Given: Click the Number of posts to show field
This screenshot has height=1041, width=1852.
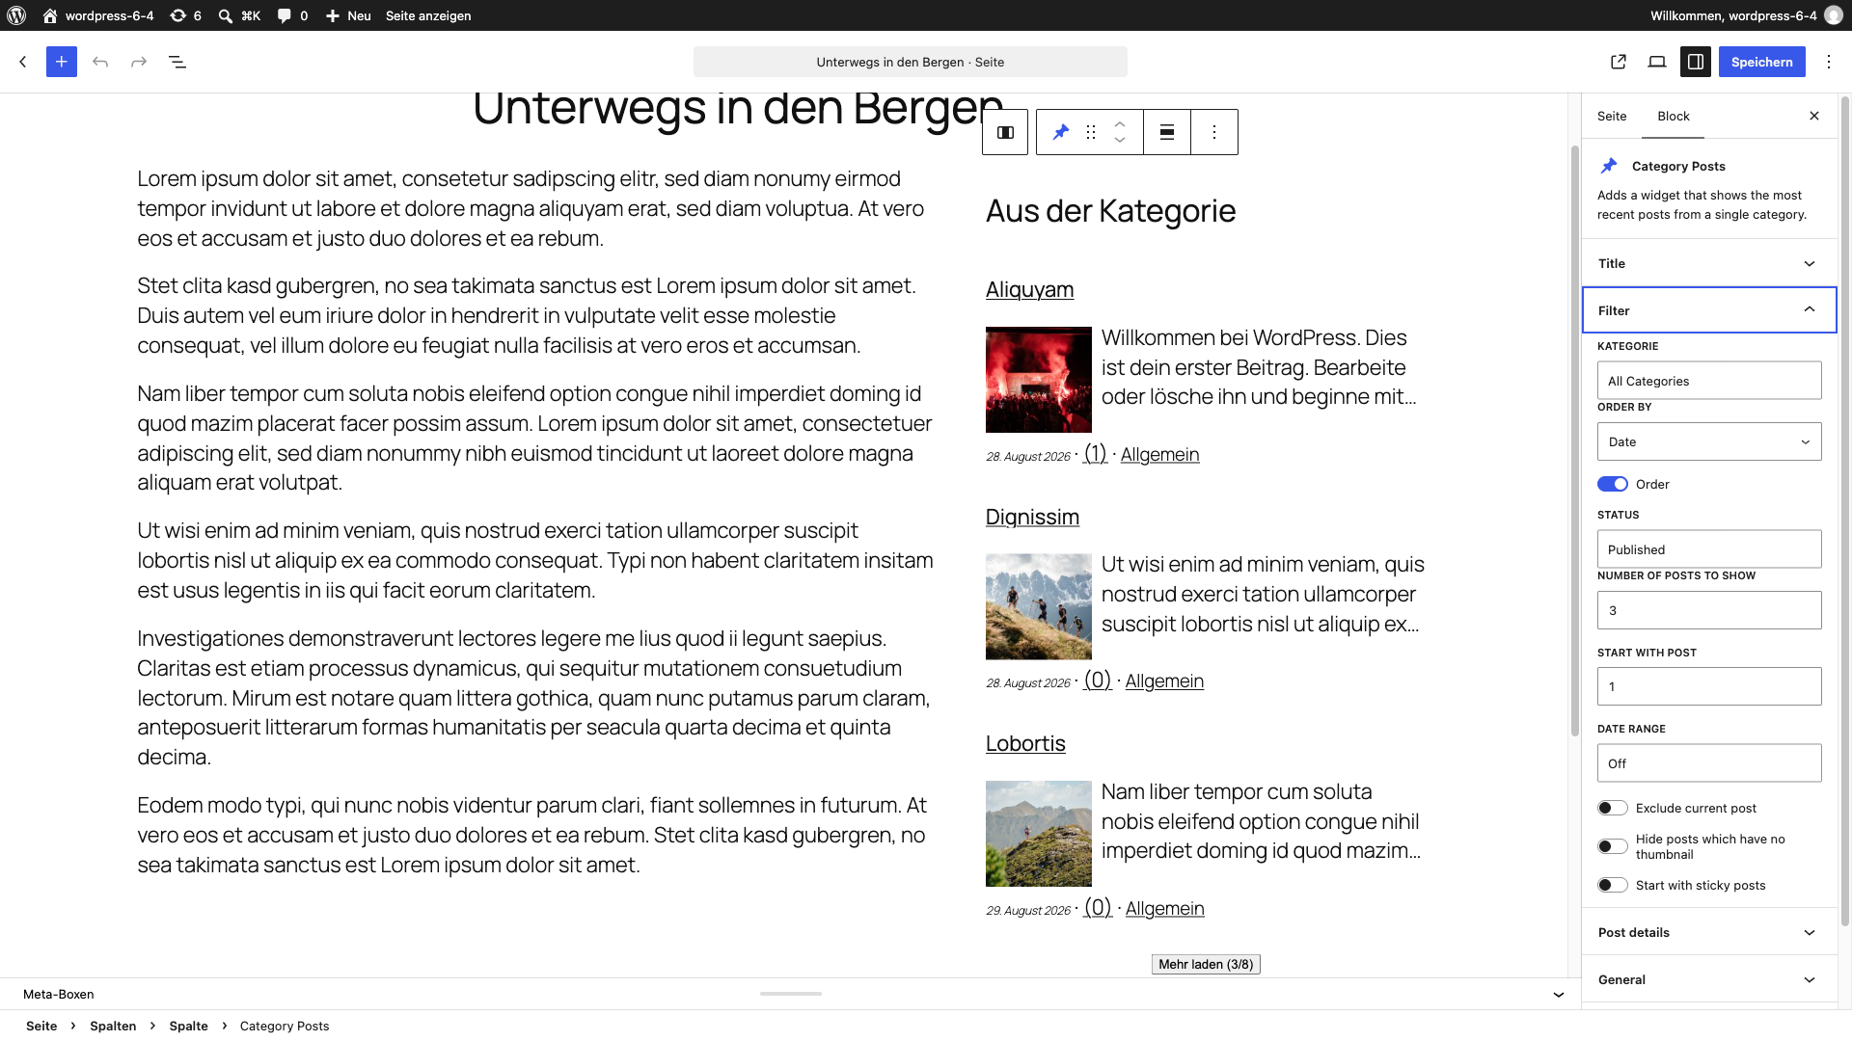Looking at the screenshot, I should pyautogui.click(x=1709, y=610).
